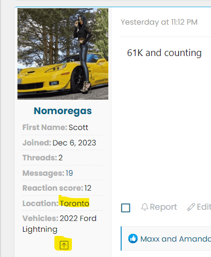
Task: Click the First Name value Scott
Action: coord(79,127)
